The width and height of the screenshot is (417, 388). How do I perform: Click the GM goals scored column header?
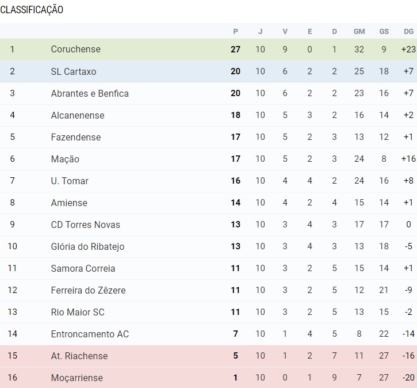point(359,31)
